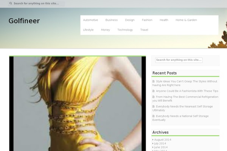Open the Lifestyle menu item
Viewport: 227px width, 151px height.
click(88, 30)
